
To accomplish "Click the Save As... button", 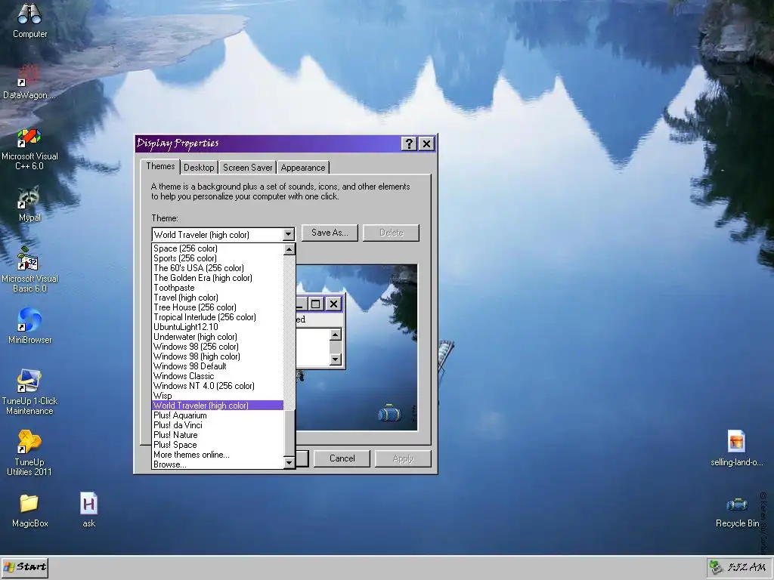I will 330,233.
